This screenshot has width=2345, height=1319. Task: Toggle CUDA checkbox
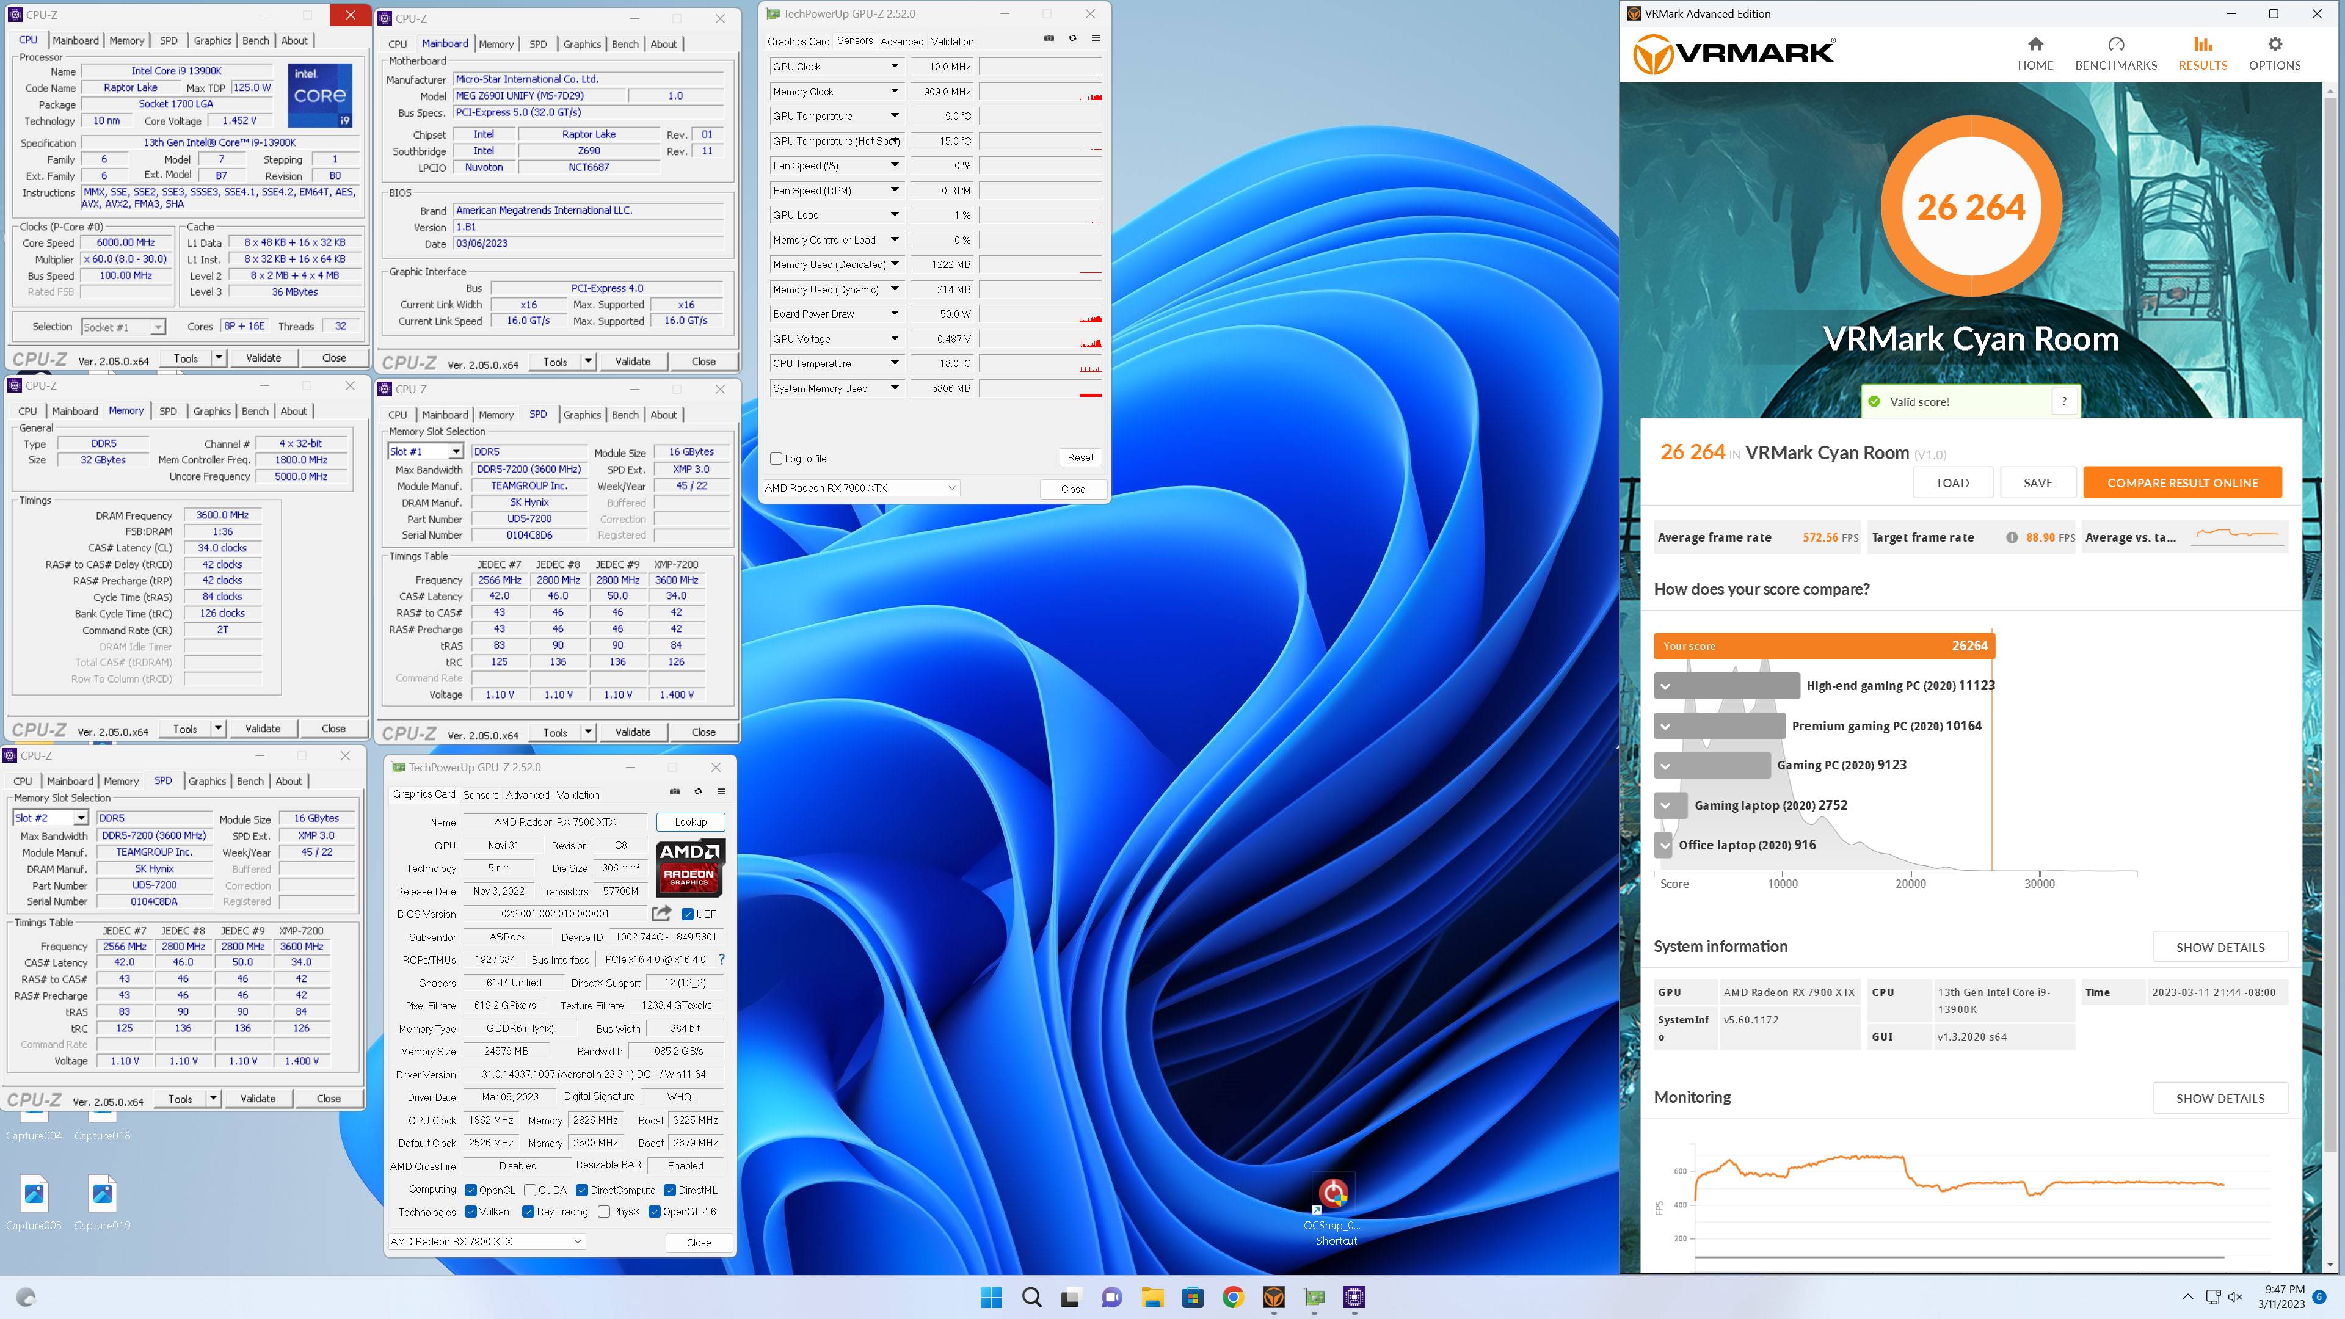pyautogui.click(x=530, y=1190)
